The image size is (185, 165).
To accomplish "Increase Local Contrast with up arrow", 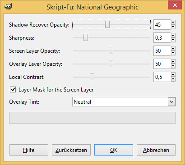I will (173, 74).
